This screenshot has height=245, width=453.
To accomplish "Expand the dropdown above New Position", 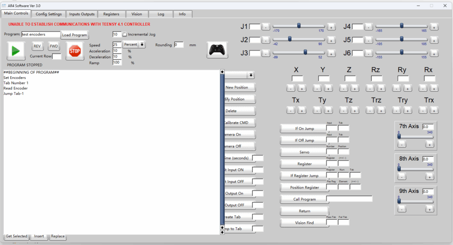I will (251, 76).
